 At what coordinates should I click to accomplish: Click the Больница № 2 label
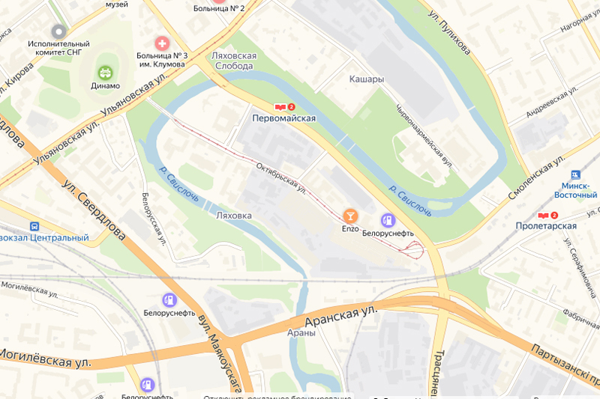(219, 8)
